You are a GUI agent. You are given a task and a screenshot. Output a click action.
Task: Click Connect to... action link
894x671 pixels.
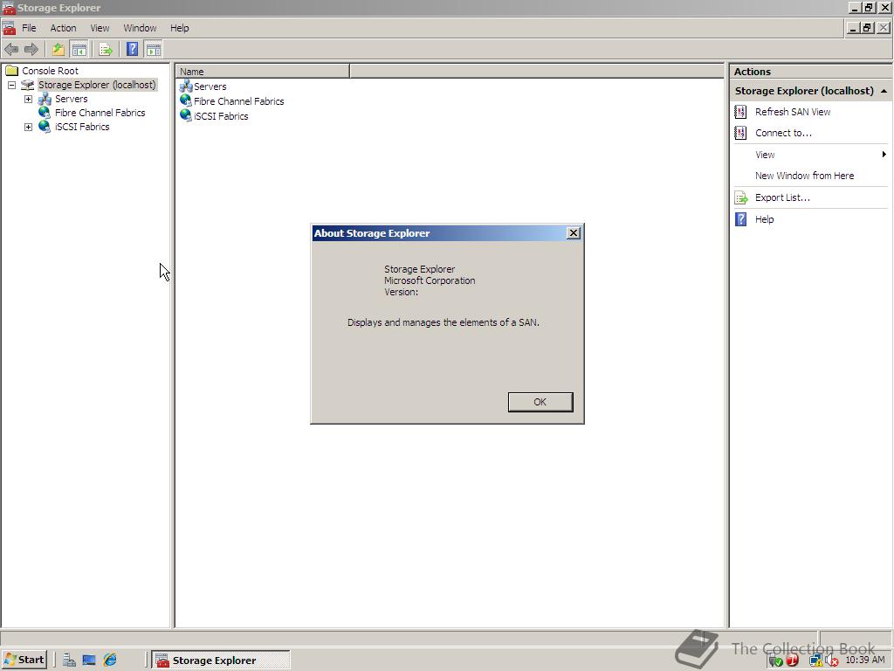pos(783,133)
